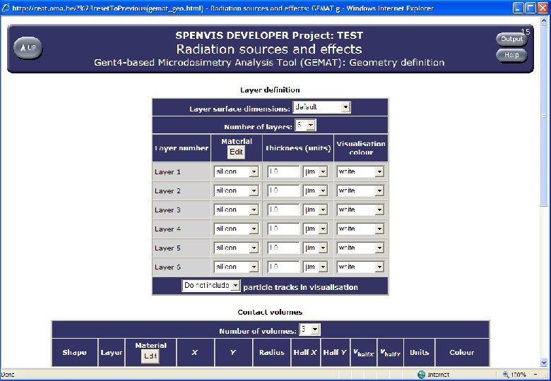Click the vertical scrollbar thumb
This screenshot has width=551, height=381.
[544, 116]
